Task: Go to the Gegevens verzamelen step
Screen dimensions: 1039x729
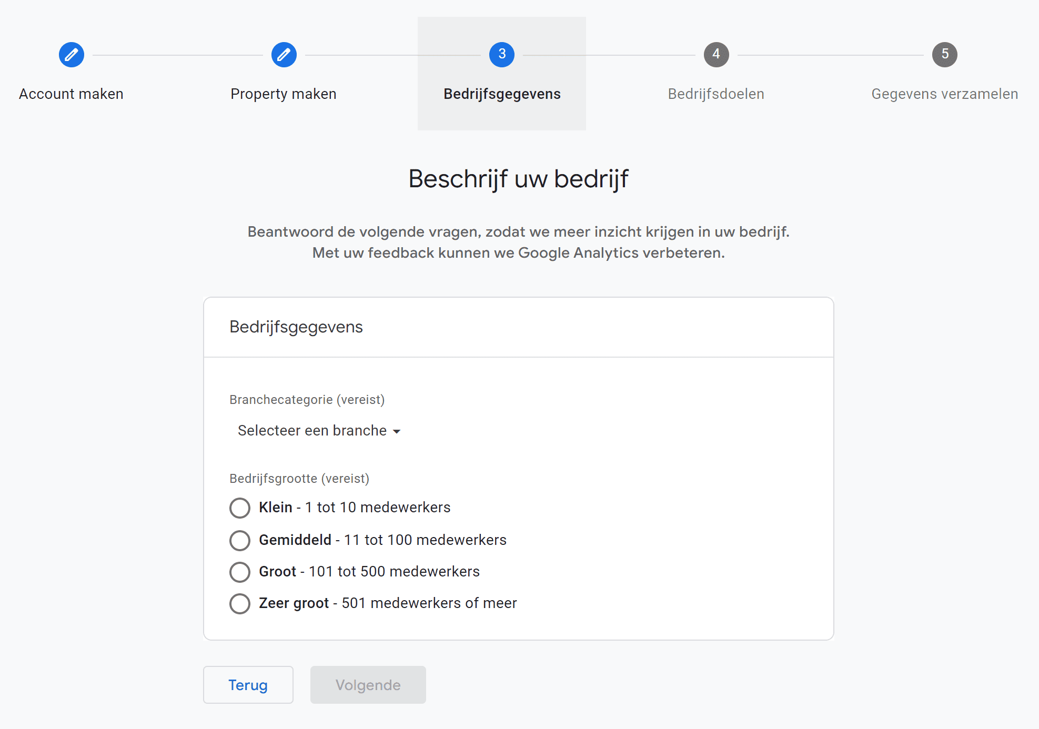Action: pos(944,94)
